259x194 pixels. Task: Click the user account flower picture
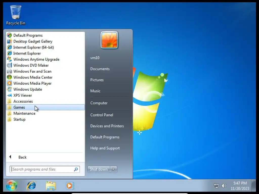tap(109, 40)
